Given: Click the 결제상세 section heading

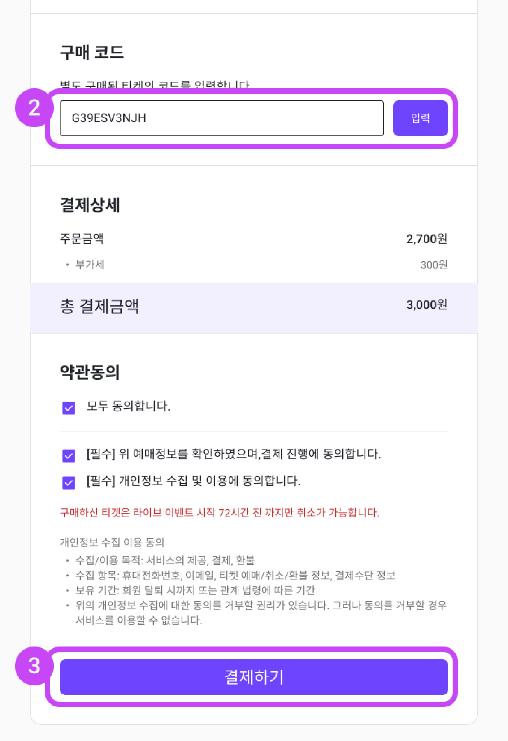Looking at the screenshot, I should tap(90, 205).
